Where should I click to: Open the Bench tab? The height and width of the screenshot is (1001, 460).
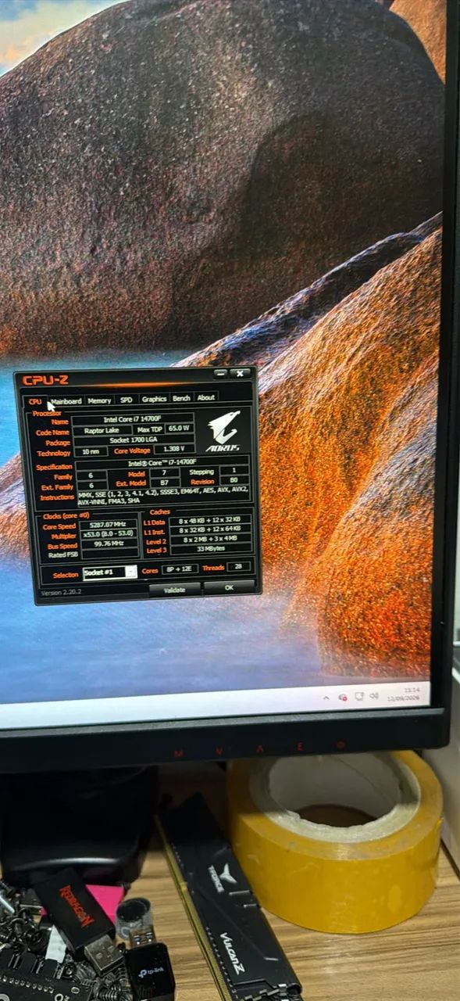[x=181, y=399]
